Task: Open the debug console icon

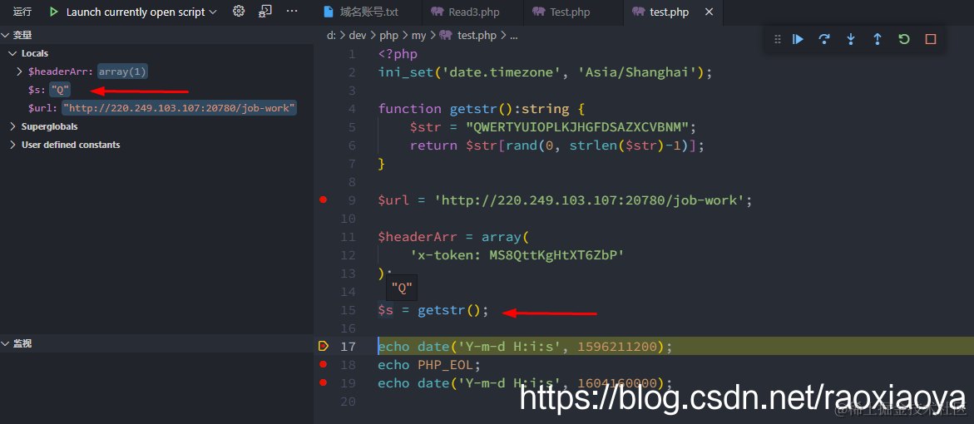Action: click(265, 11)
